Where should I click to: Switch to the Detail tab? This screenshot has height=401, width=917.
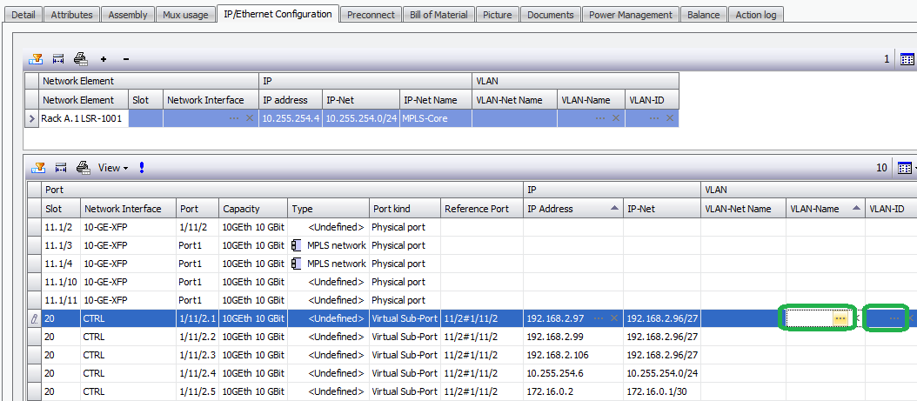point(23,15)
